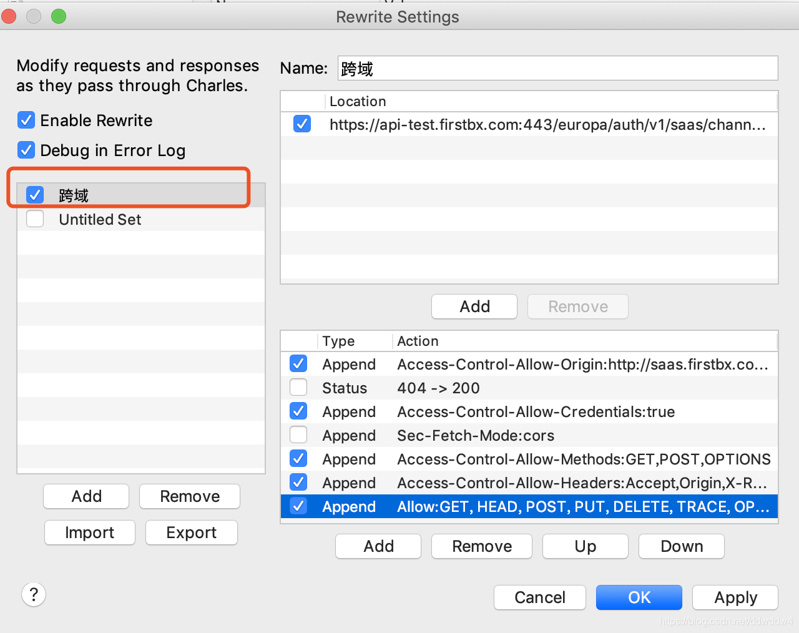799x633 pixels.
Task: Remove the selected rewrite set
Action: [x=190, y=496]
